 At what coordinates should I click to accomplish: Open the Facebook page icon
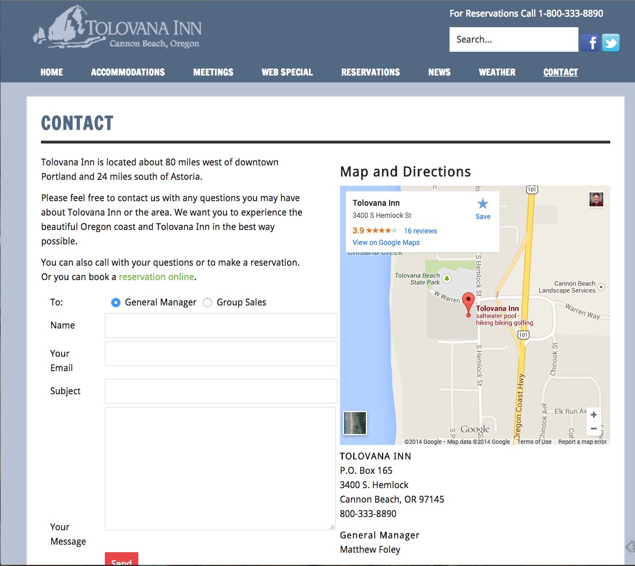[x=589, y=43]
